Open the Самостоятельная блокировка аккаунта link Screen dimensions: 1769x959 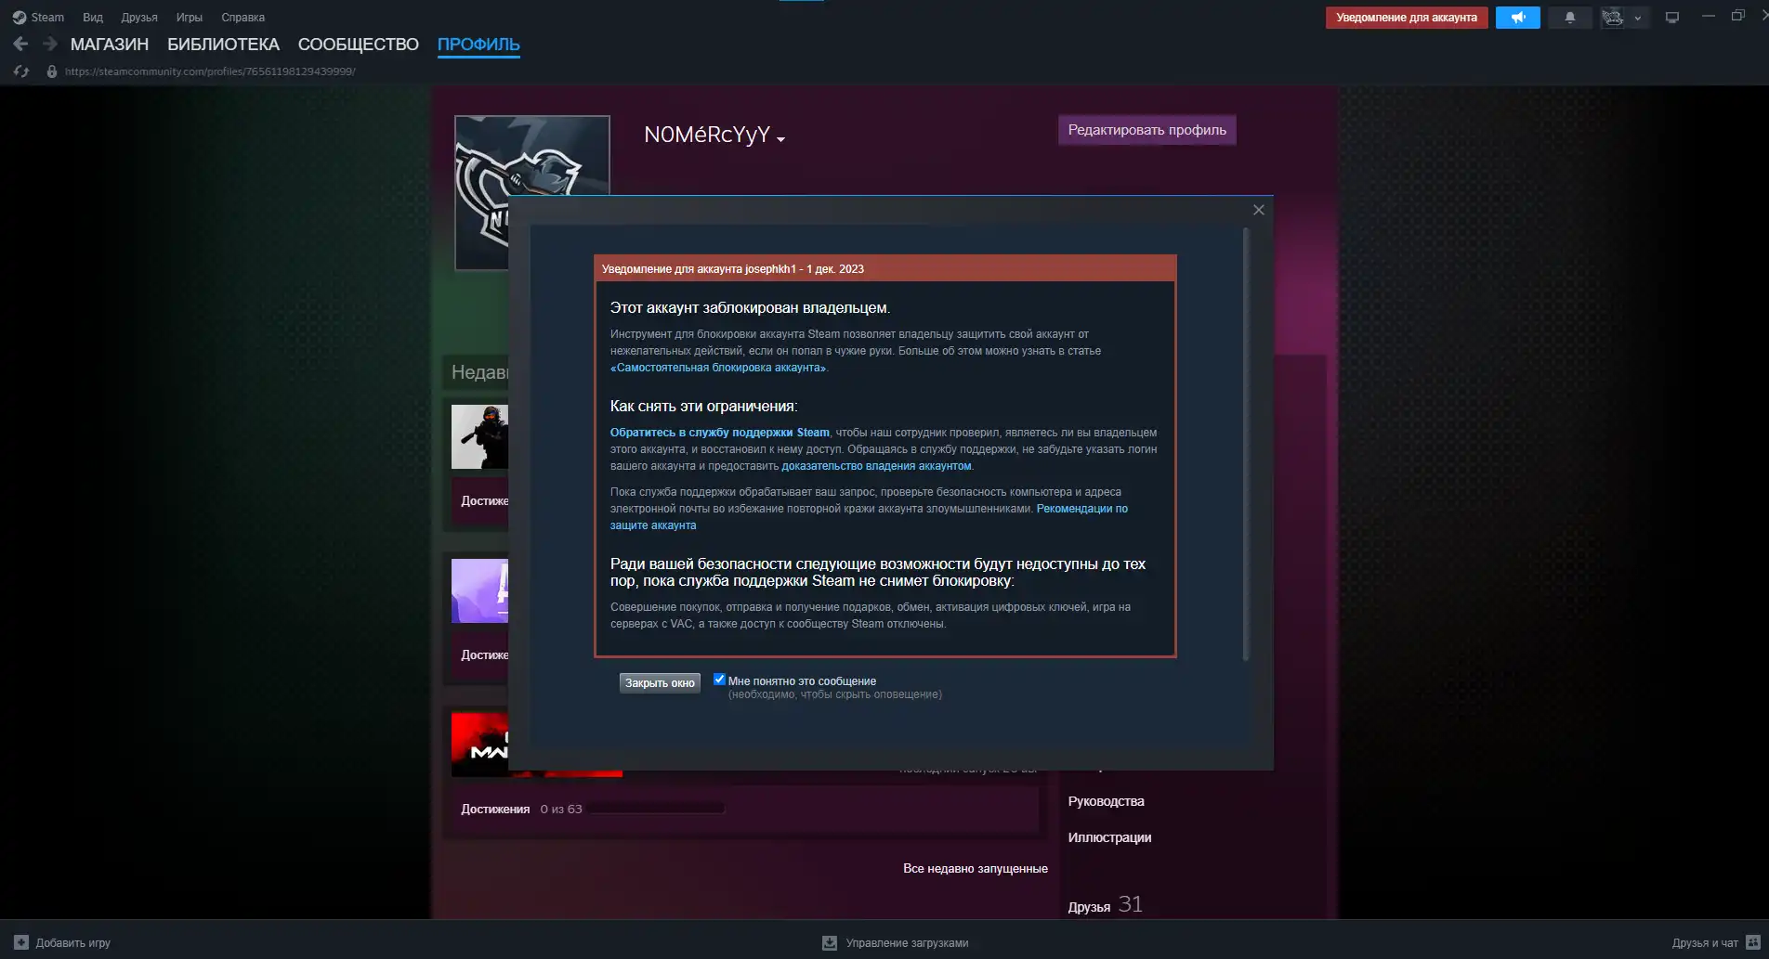[717, 368]
